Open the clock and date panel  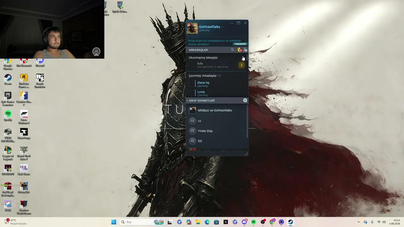pos(395,222)
